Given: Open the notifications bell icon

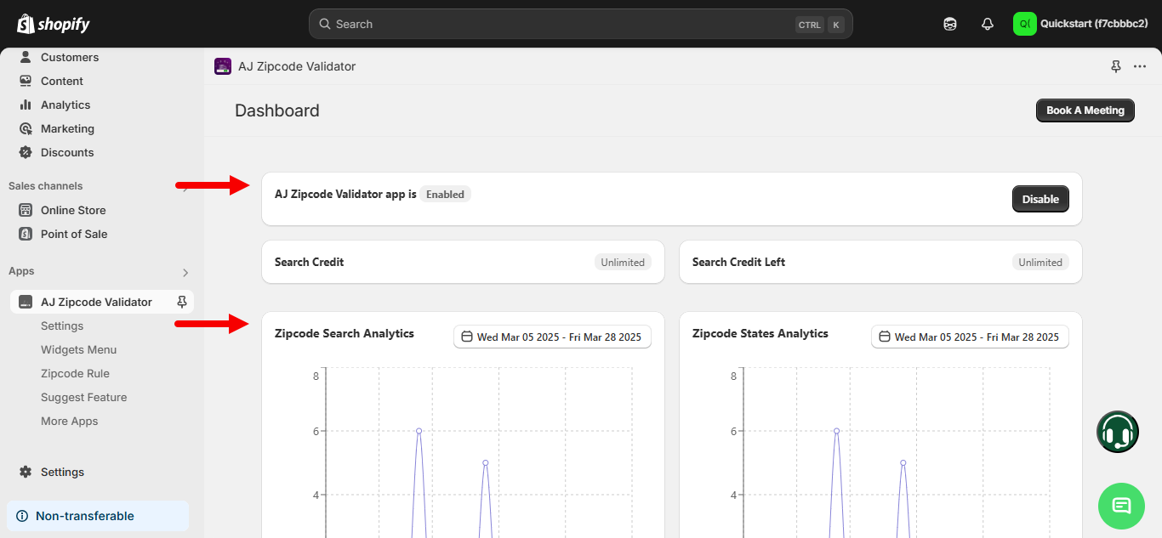Looking at the screenshot, I should point(988,24).
